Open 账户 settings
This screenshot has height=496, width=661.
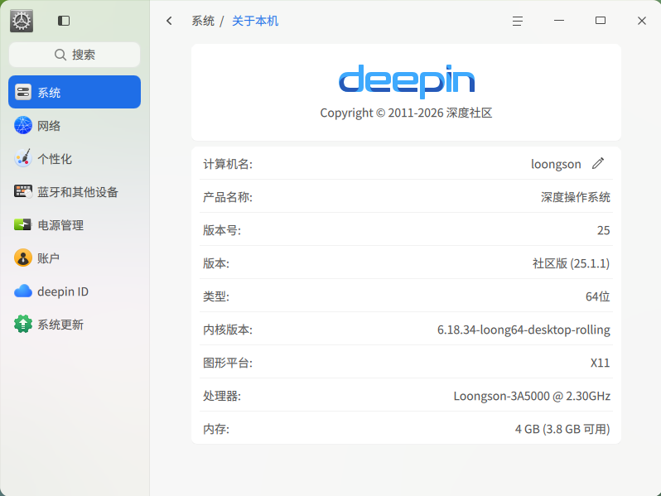(x=75, y=258)
